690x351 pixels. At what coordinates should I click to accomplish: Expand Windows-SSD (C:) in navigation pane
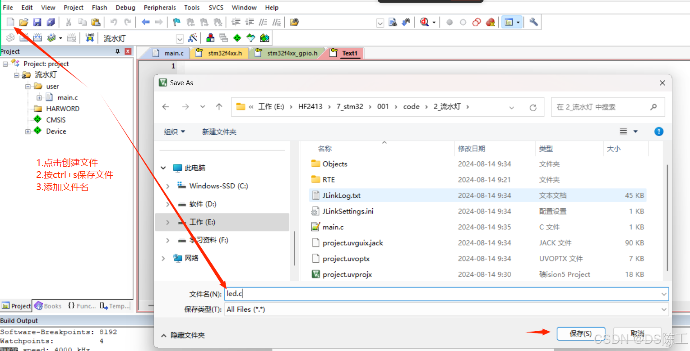[168, 186]
